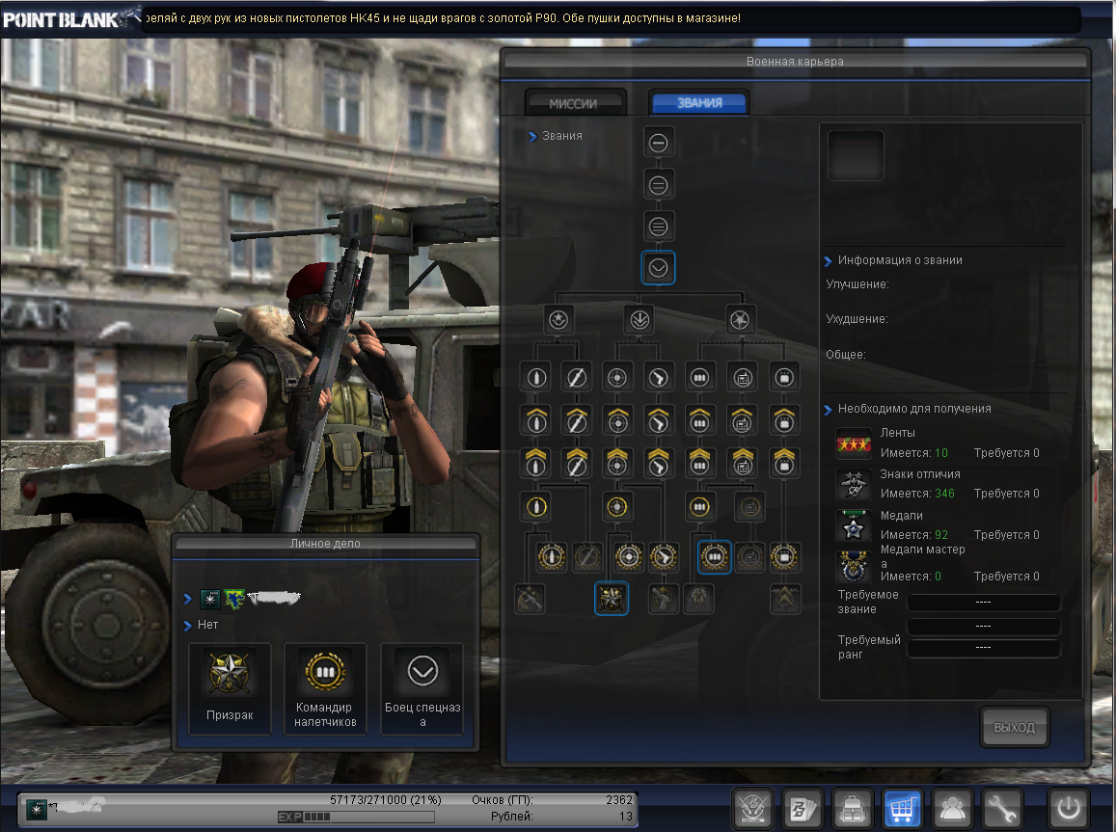The width and height of the screenshot is (1116, 832).
Task: Select the double-chevron magazine rank icon
Action: [699, 463]
